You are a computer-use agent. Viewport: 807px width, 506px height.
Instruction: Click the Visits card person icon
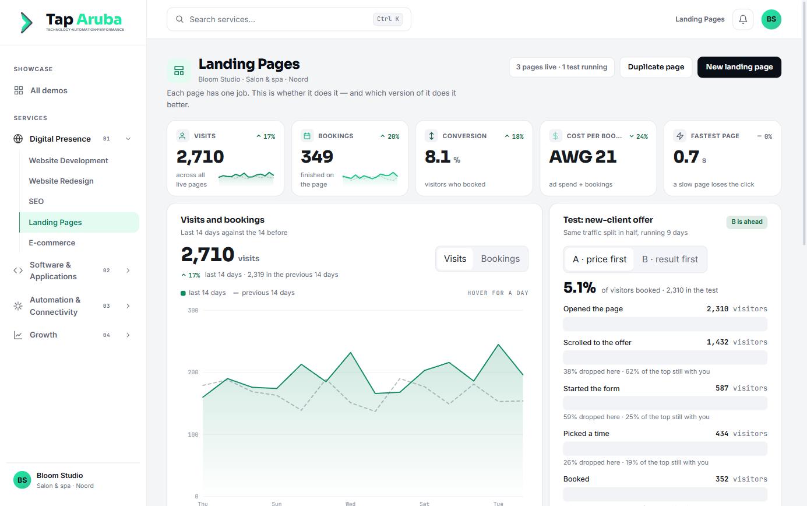pos(182,136)
